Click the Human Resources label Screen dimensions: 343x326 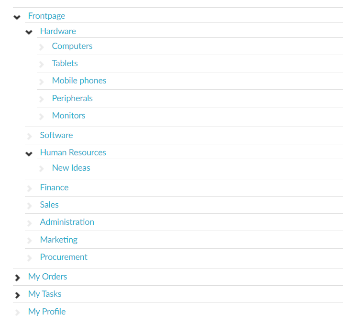tap(73, 152)
